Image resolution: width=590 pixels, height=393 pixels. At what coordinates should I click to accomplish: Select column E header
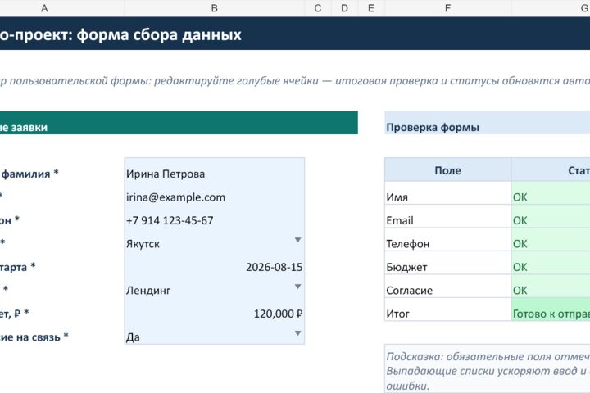(371, 8)
